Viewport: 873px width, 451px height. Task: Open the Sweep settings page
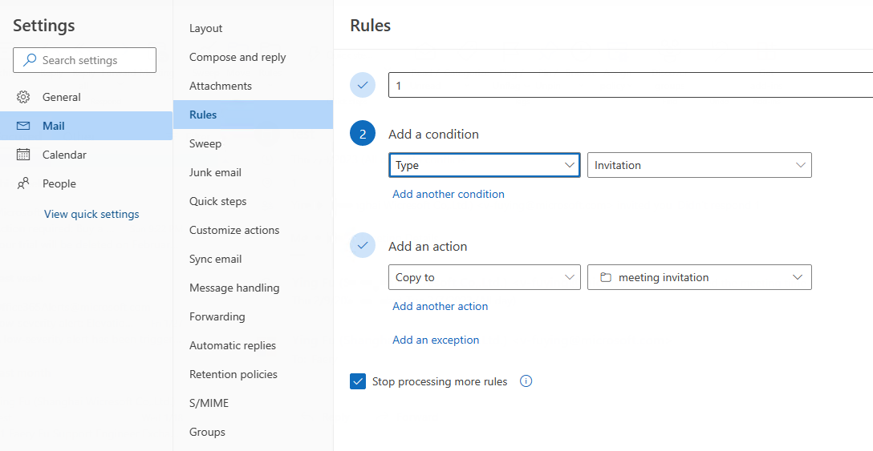205,143
